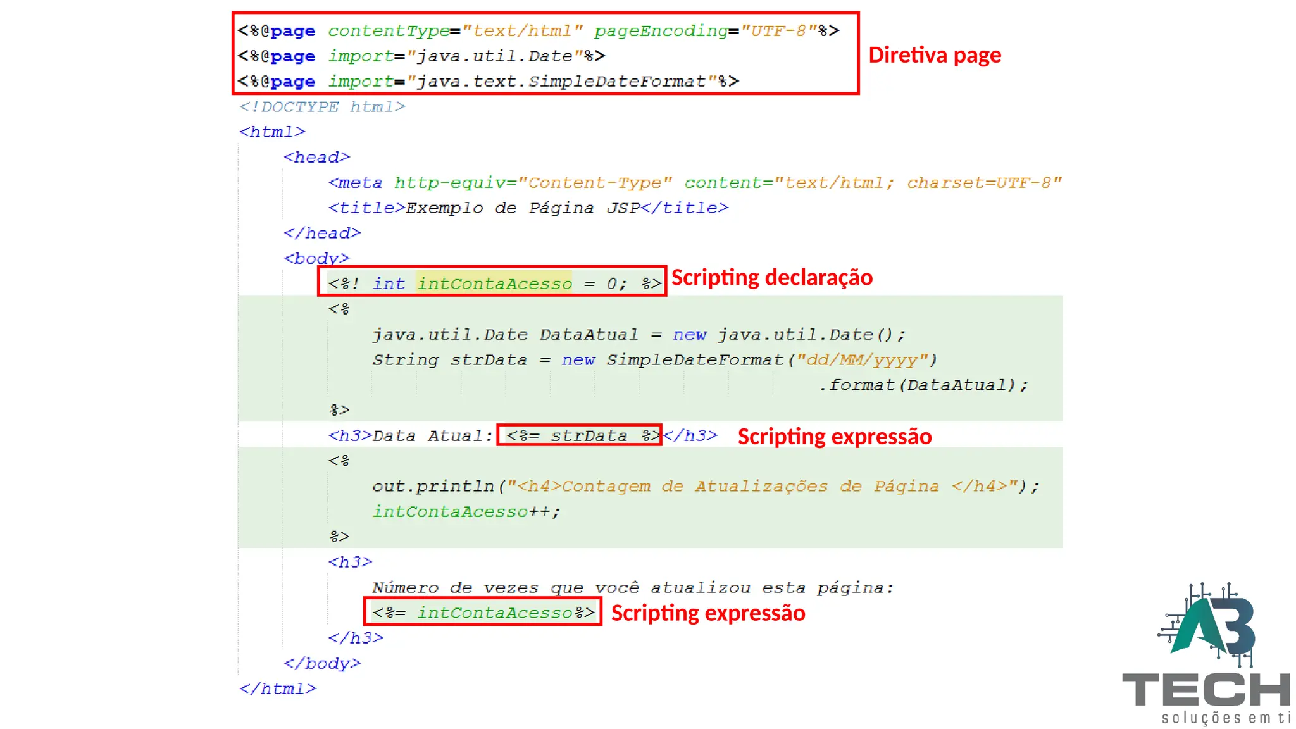The image size is (1296, 729).
Task: Click the "intContaAcesso++;" statement
Action: click(x=466, y=512)
